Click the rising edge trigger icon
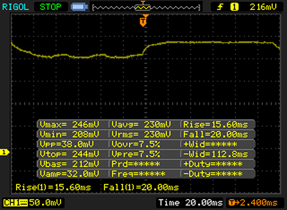 point(220,7)
